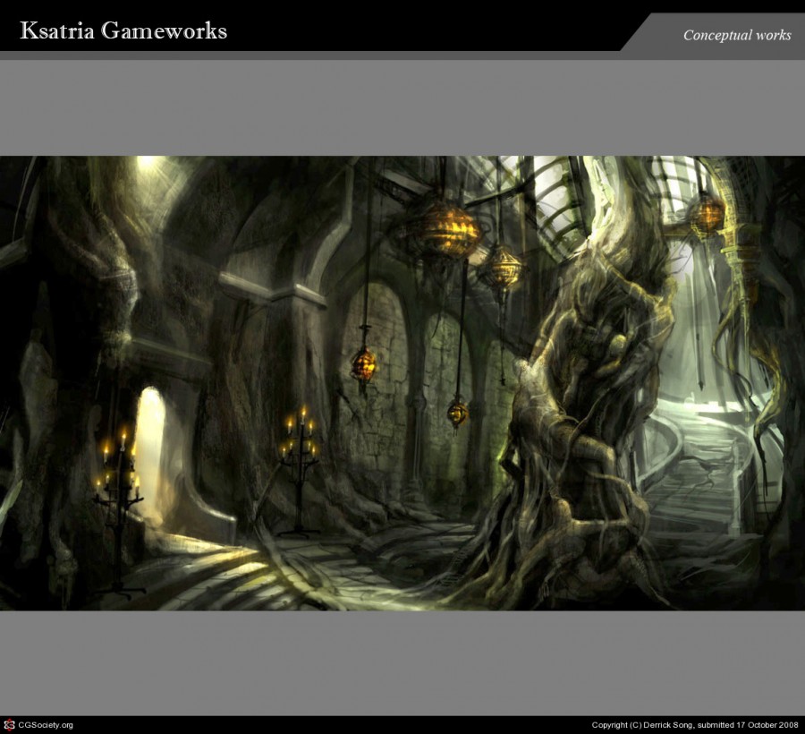
Task: Open the concept art interior painting
Action: 402,383
